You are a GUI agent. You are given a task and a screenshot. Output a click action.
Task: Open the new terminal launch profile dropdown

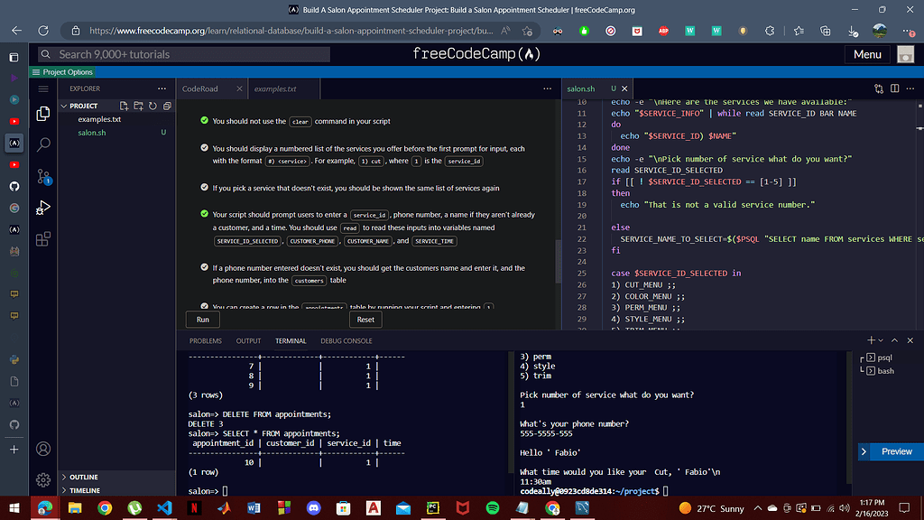click(882, 340)
